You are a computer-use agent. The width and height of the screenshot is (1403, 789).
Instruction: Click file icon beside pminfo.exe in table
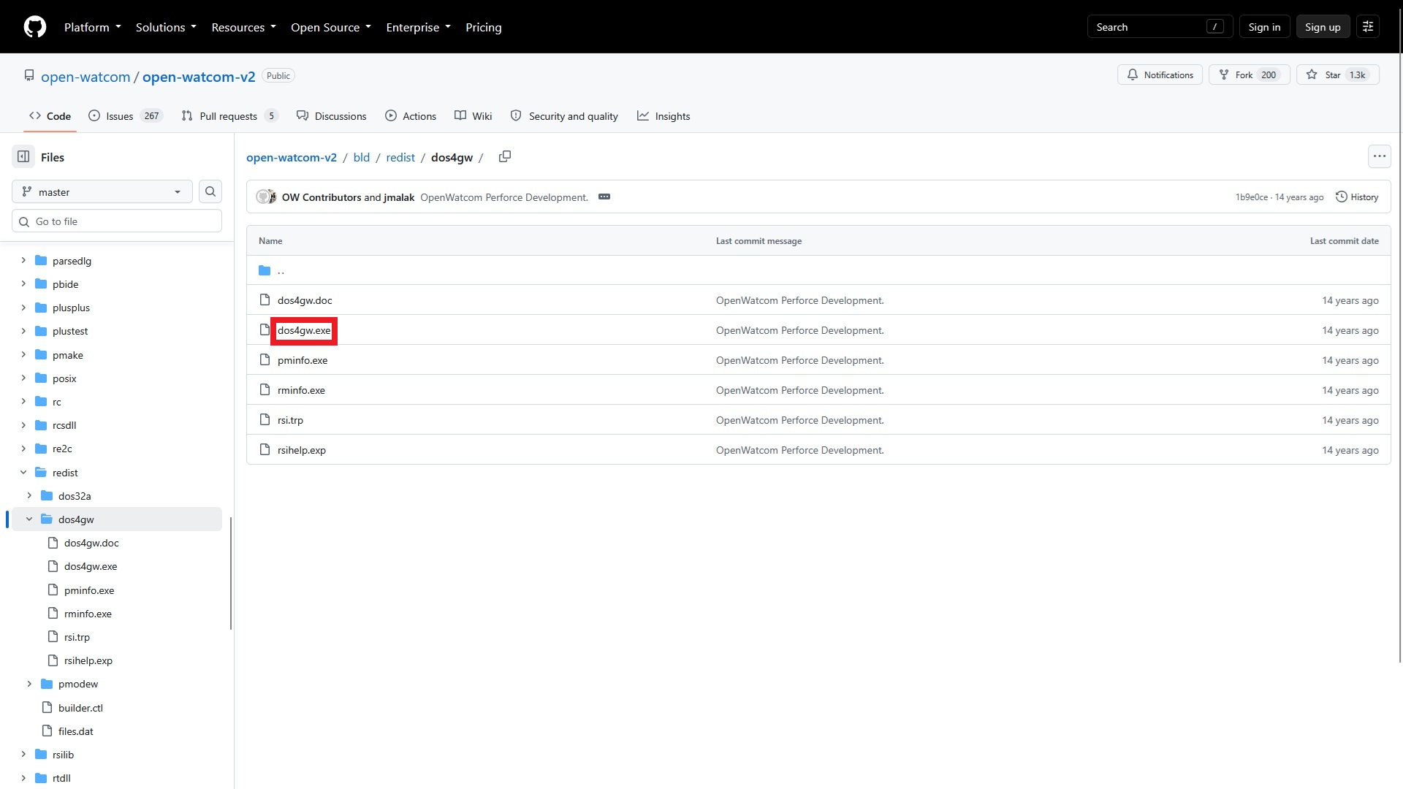point(265,360)
